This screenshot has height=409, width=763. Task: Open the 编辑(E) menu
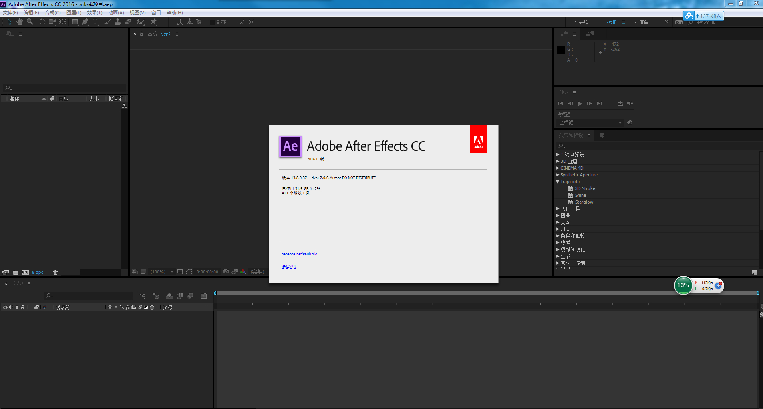[x=31, y=13]
